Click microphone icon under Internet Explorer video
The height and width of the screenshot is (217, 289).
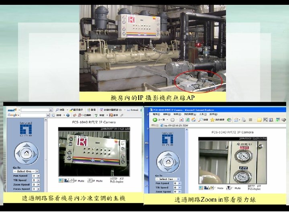(x=228, y=188)
